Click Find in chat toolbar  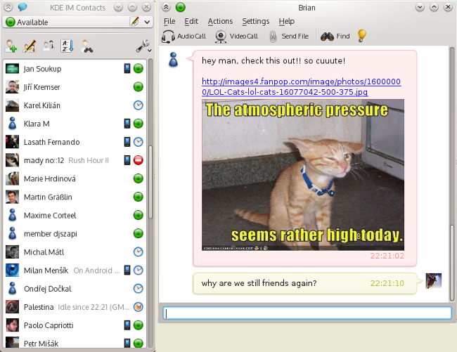pyautogui.click(x=335, y=36)
